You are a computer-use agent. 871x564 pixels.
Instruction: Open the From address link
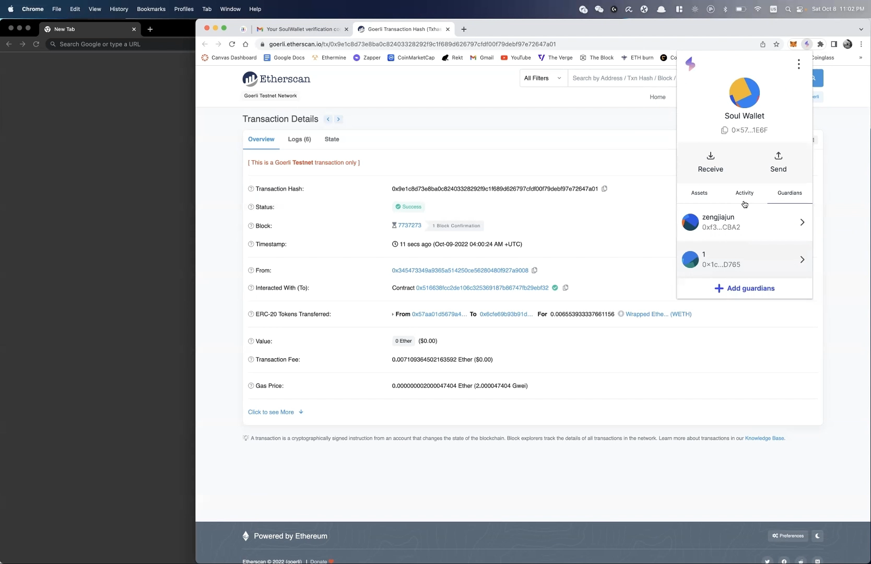point(460,271)
